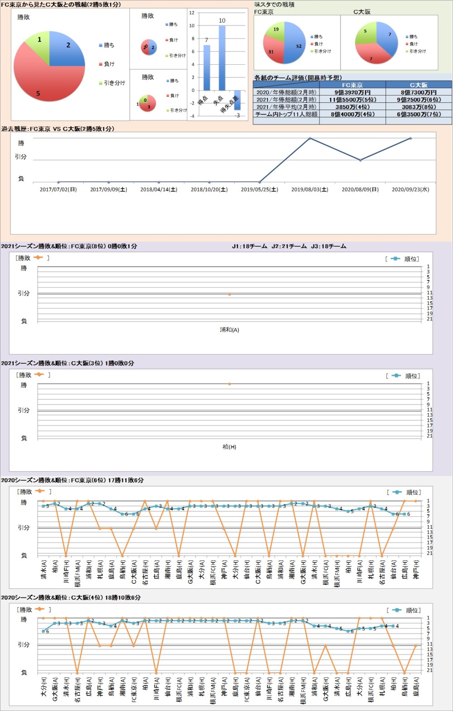The width and height of the screenshot is (453, 711).
Task: Click table row label チーム内トップ11人総額
Action: point(286,114)
